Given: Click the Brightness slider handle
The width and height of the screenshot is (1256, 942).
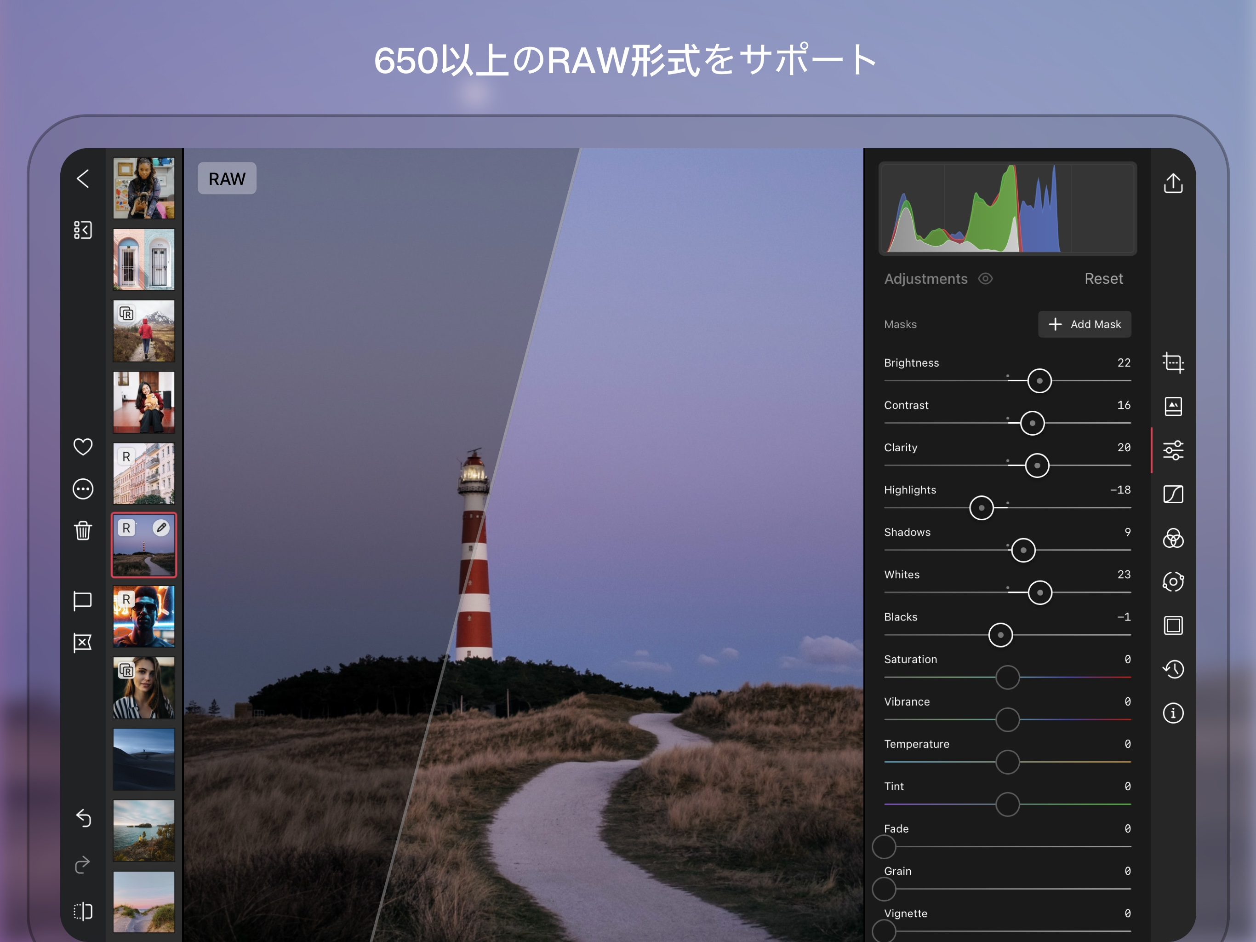Looking at the screenshot, I should click(x=1039, y=381).
